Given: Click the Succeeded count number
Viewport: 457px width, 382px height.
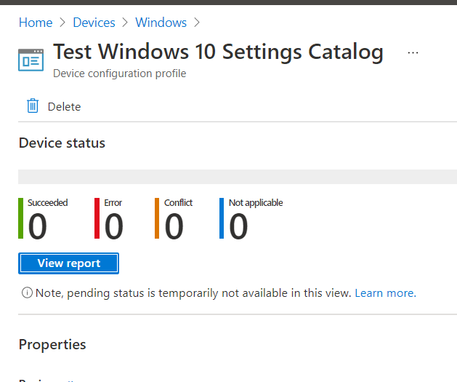Looking at the screenshot, I should (38, 227).
